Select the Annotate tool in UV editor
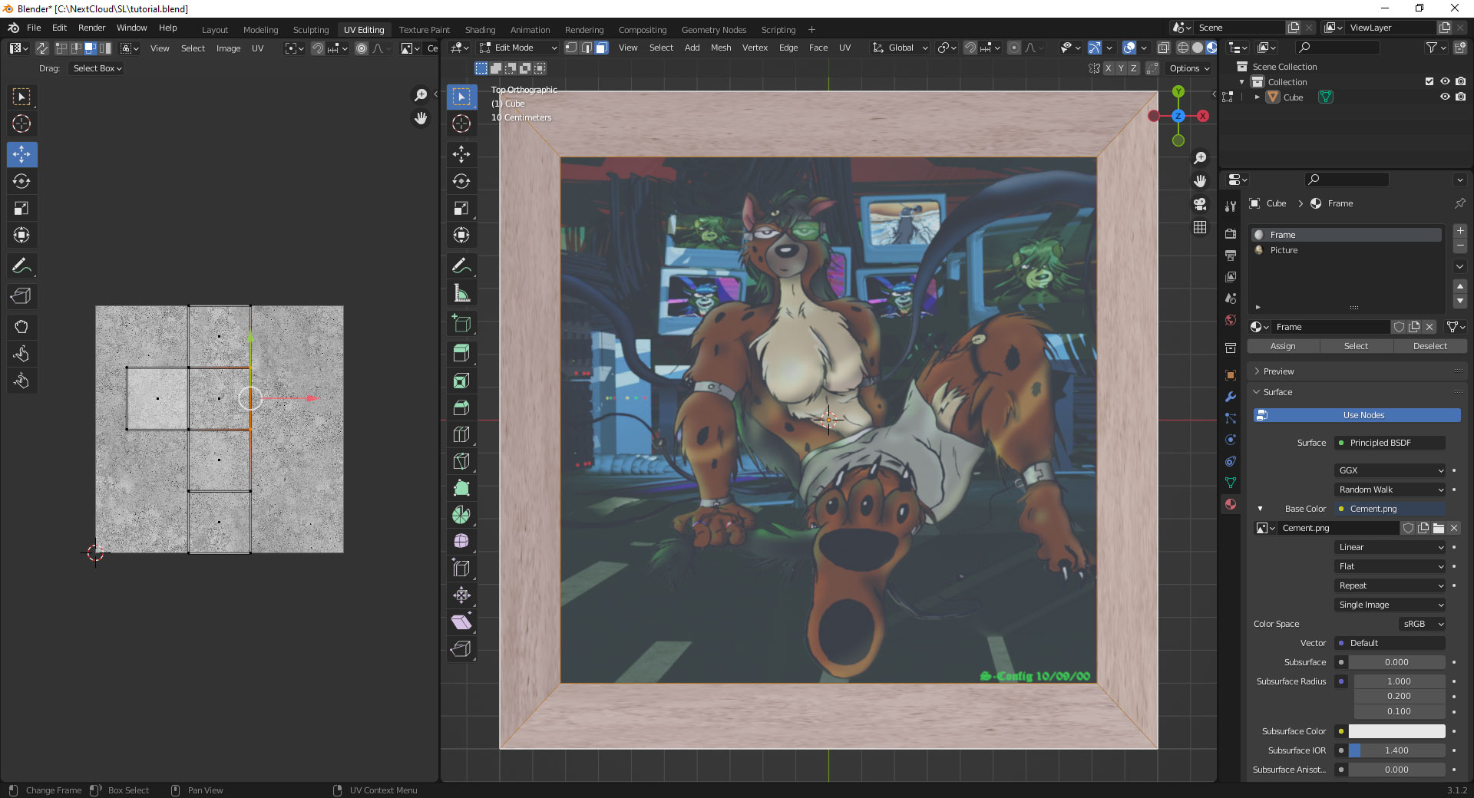Image resolution: width=1474 pixels, height=798 pixels. pyautogui.click(x=21, y=266)
